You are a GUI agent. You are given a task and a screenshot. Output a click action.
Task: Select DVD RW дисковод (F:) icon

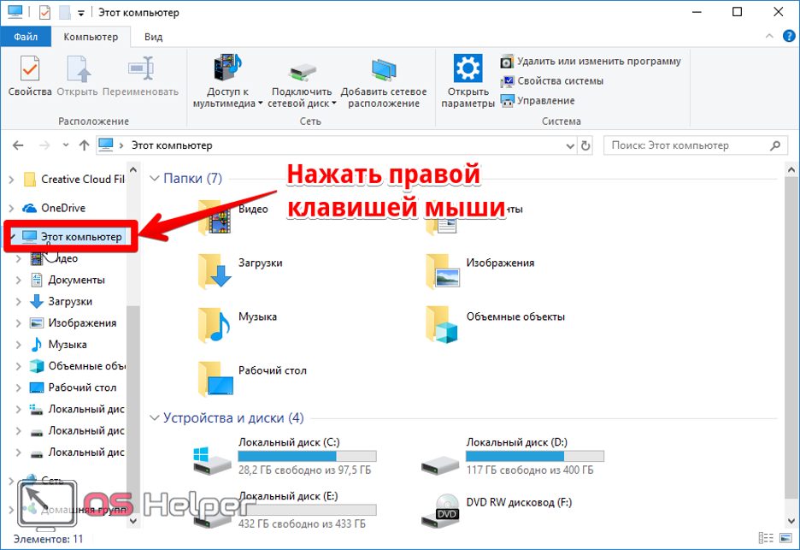[x=441, y=512]
